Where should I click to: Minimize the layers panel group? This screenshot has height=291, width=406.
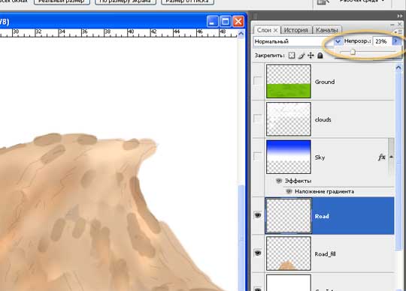[392, 25]
